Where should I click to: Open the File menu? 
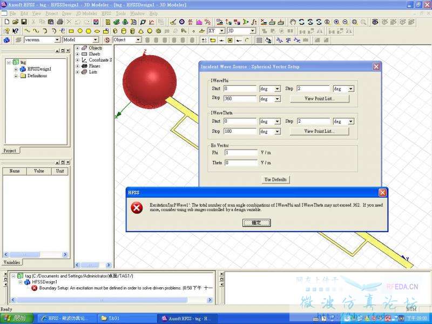(12, 13)
